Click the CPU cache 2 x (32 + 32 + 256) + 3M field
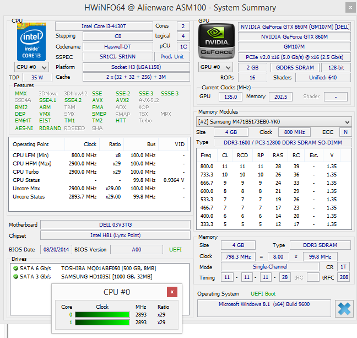Screen dimensions: 357x338 (136, 77)
